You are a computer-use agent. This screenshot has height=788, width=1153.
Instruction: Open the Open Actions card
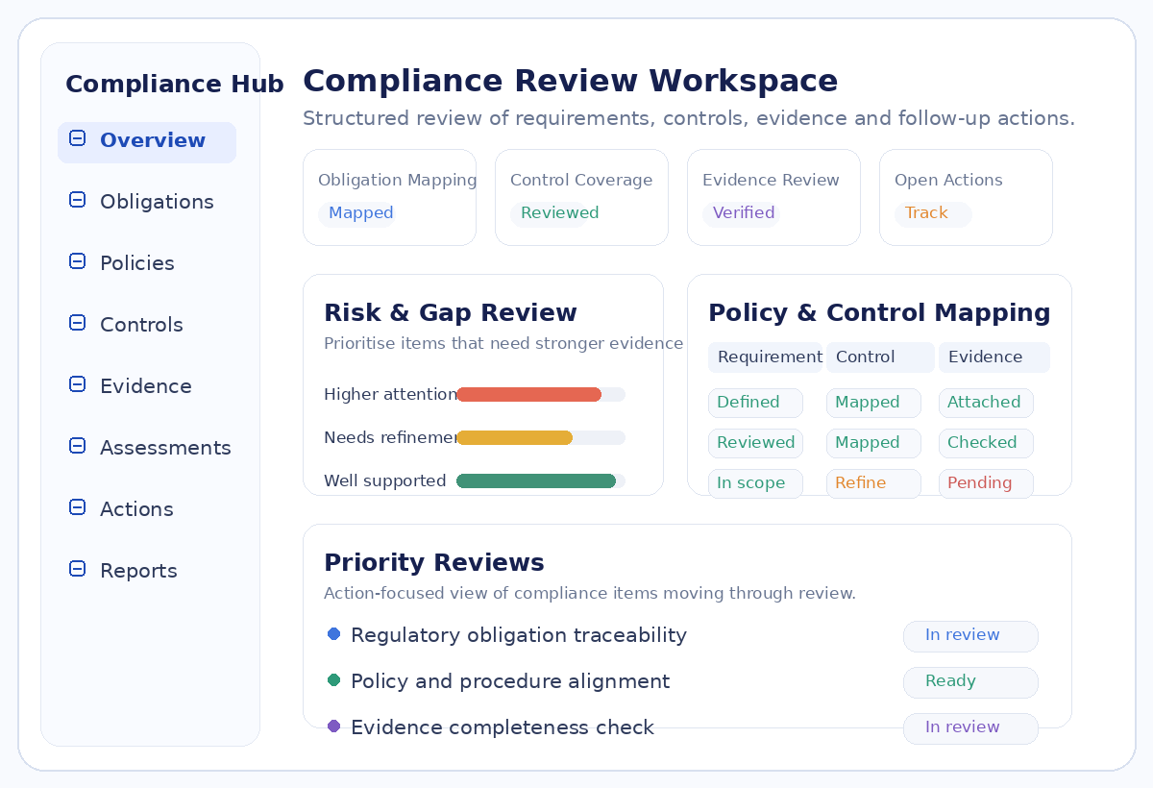coord(966,197)
